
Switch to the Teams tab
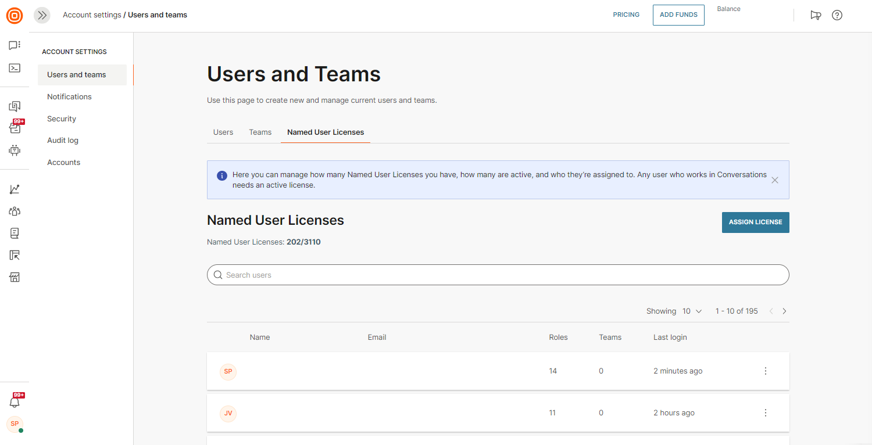(x=260, y=132)
